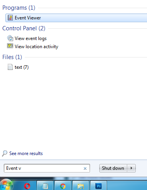Click See more results link
Screen dimensions: 147x190
[x=26, y=153]
